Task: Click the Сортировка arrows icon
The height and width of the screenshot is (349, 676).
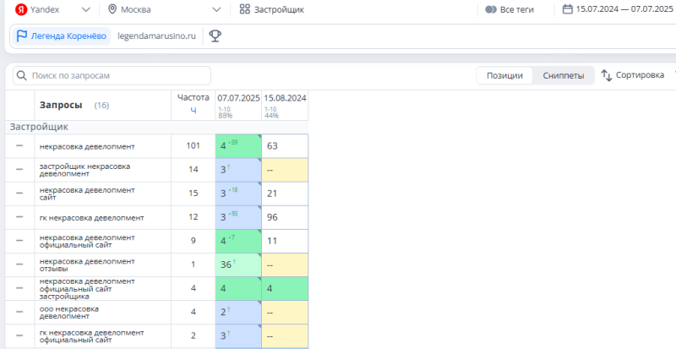Action: coord(606,75)
